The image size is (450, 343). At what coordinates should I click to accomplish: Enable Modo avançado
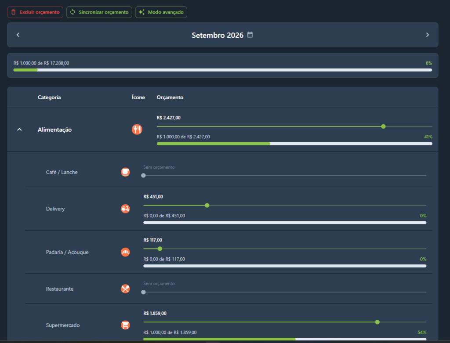(x=161, y=12)
